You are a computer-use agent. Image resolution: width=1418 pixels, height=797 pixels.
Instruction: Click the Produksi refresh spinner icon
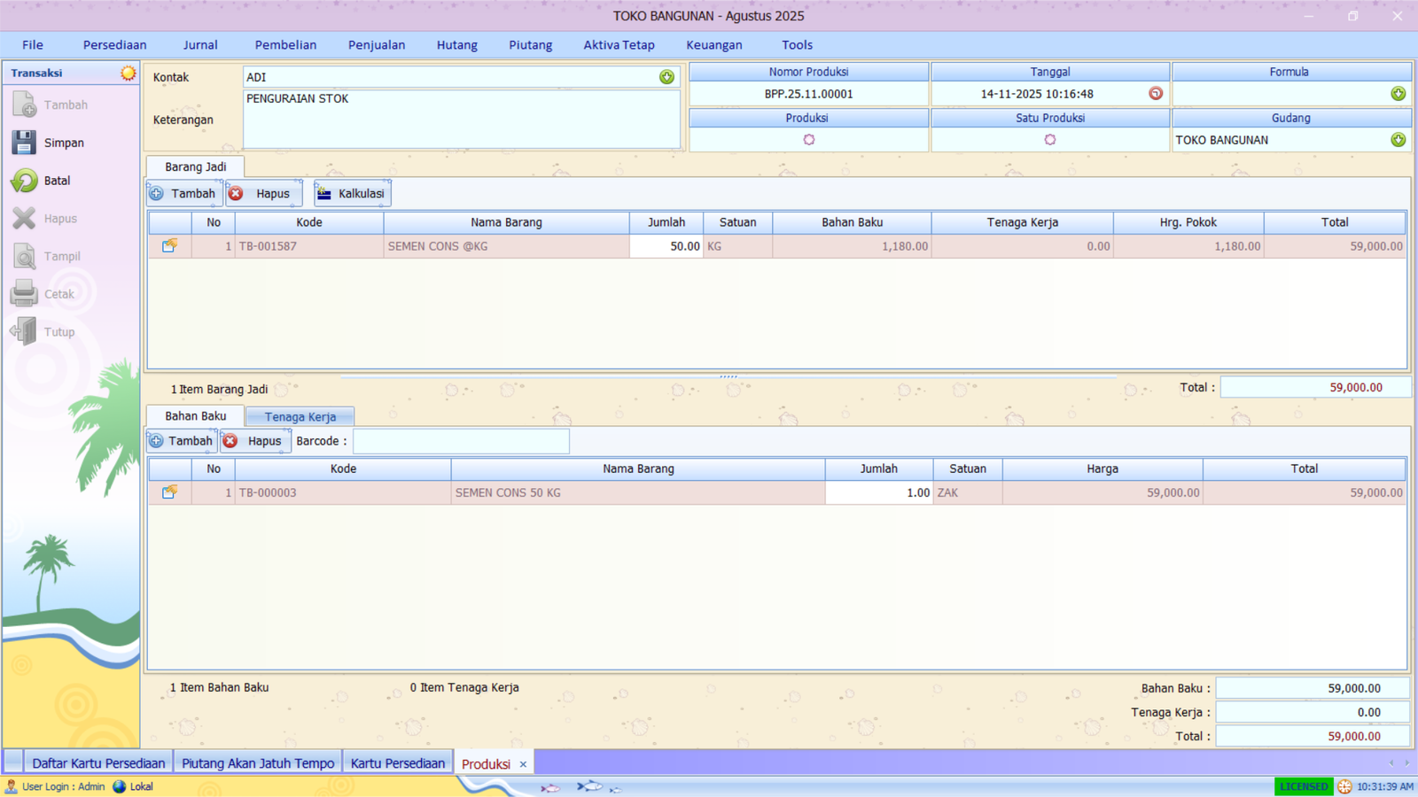click(807, 139)
